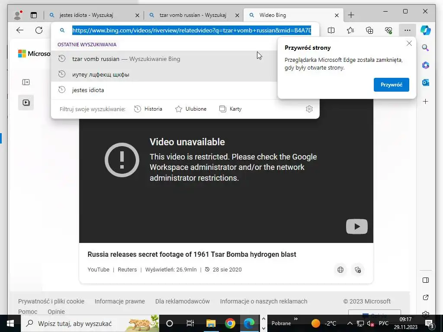Click the taskbar search box
The height and width of the screenshot is (332, 443).
point(90,323)
